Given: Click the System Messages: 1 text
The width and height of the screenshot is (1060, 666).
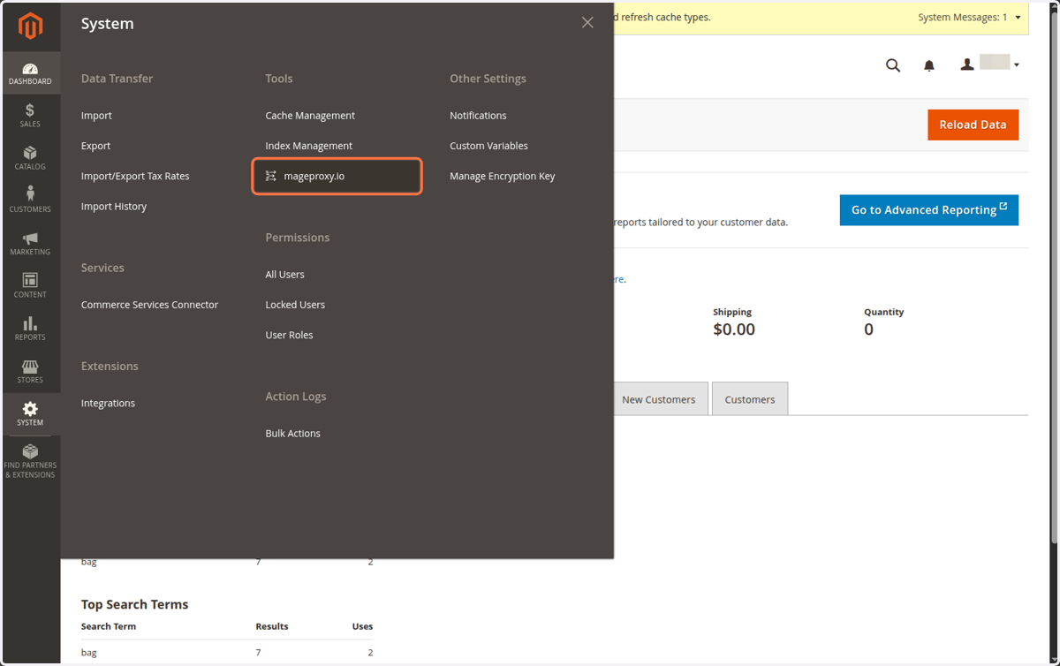Looking at the screenshot, I should 963,18.
